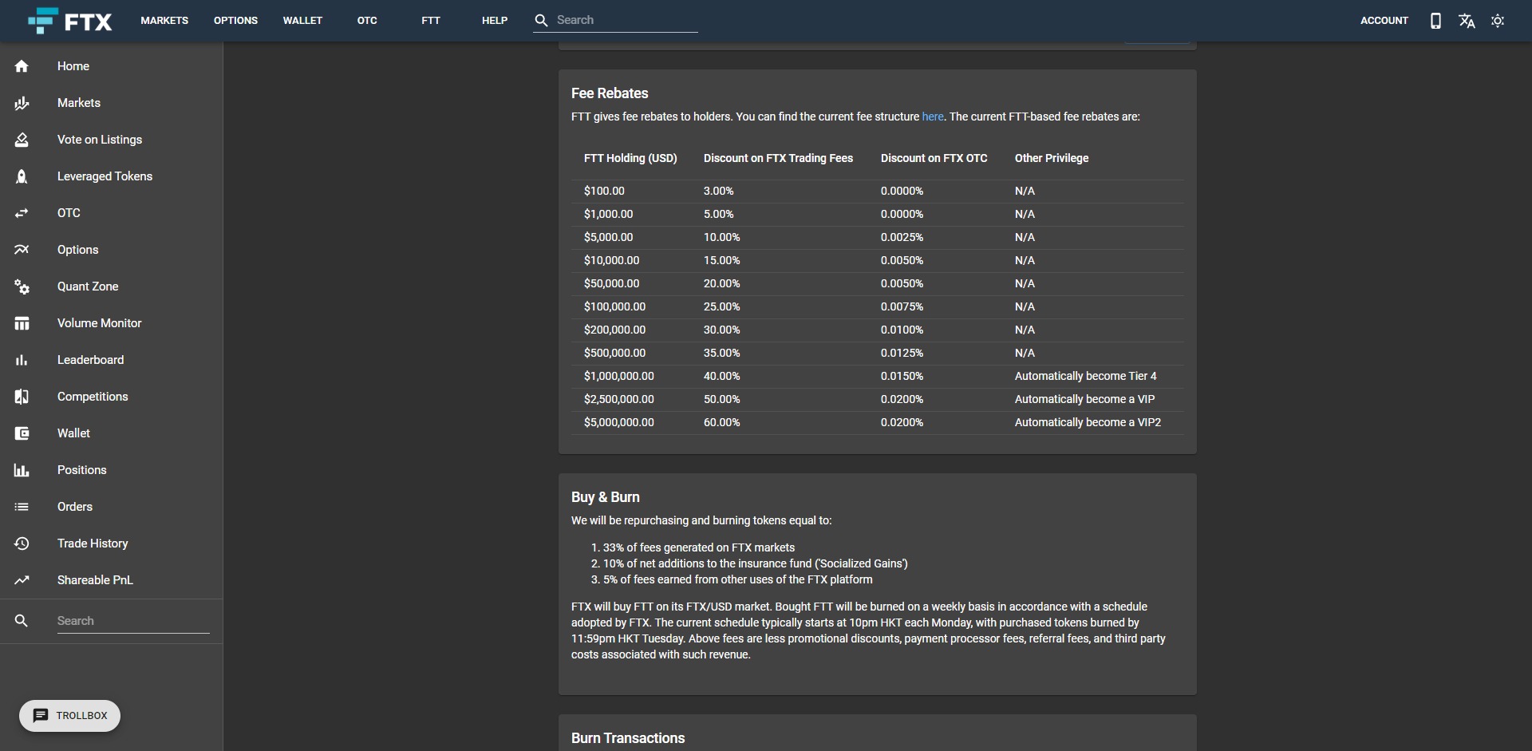Click the Orders list icon
Viewport: 1532px width, 751px height.
22,507
